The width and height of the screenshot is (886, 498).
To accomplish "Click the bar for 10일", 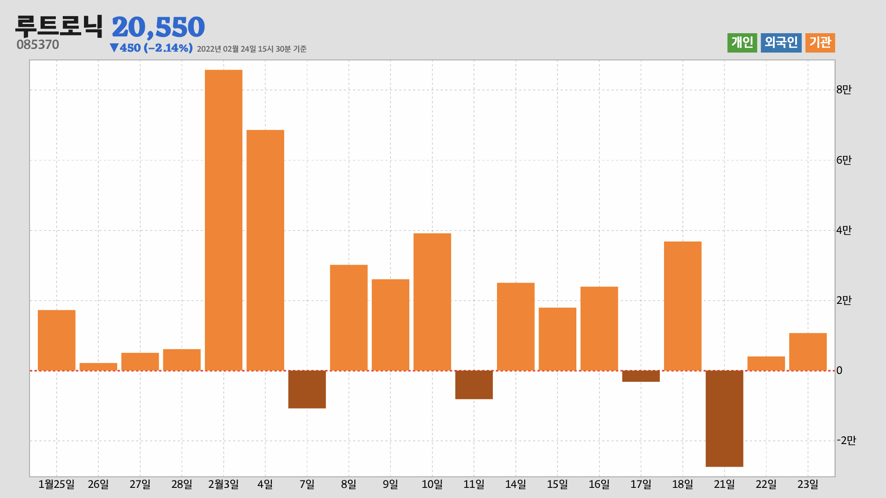I will click(432, 302).
